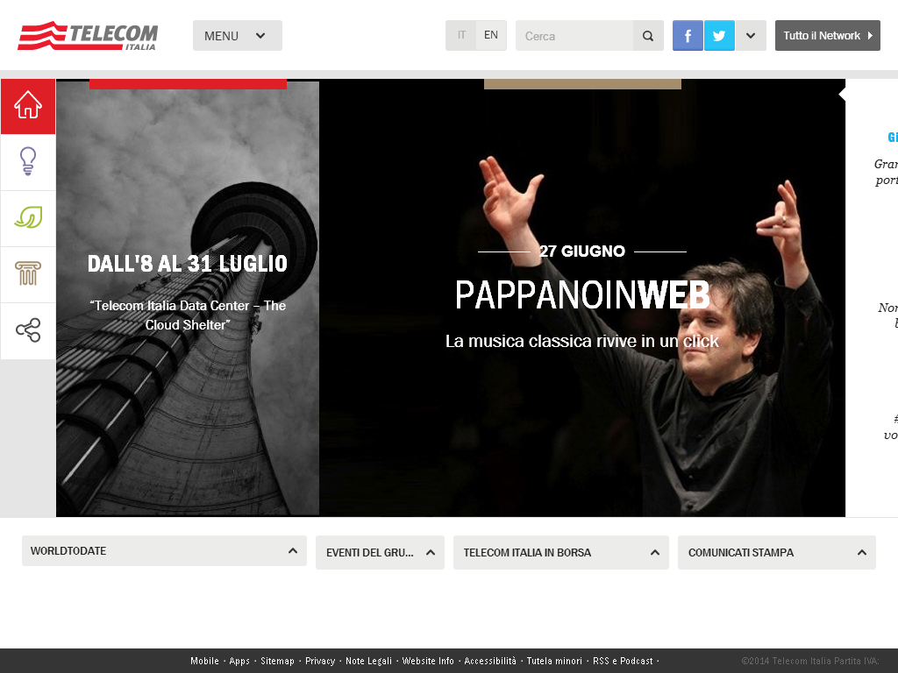The image size is (898, 673).
Task: Open the Note Legali footer link
Action: [369, 661]
